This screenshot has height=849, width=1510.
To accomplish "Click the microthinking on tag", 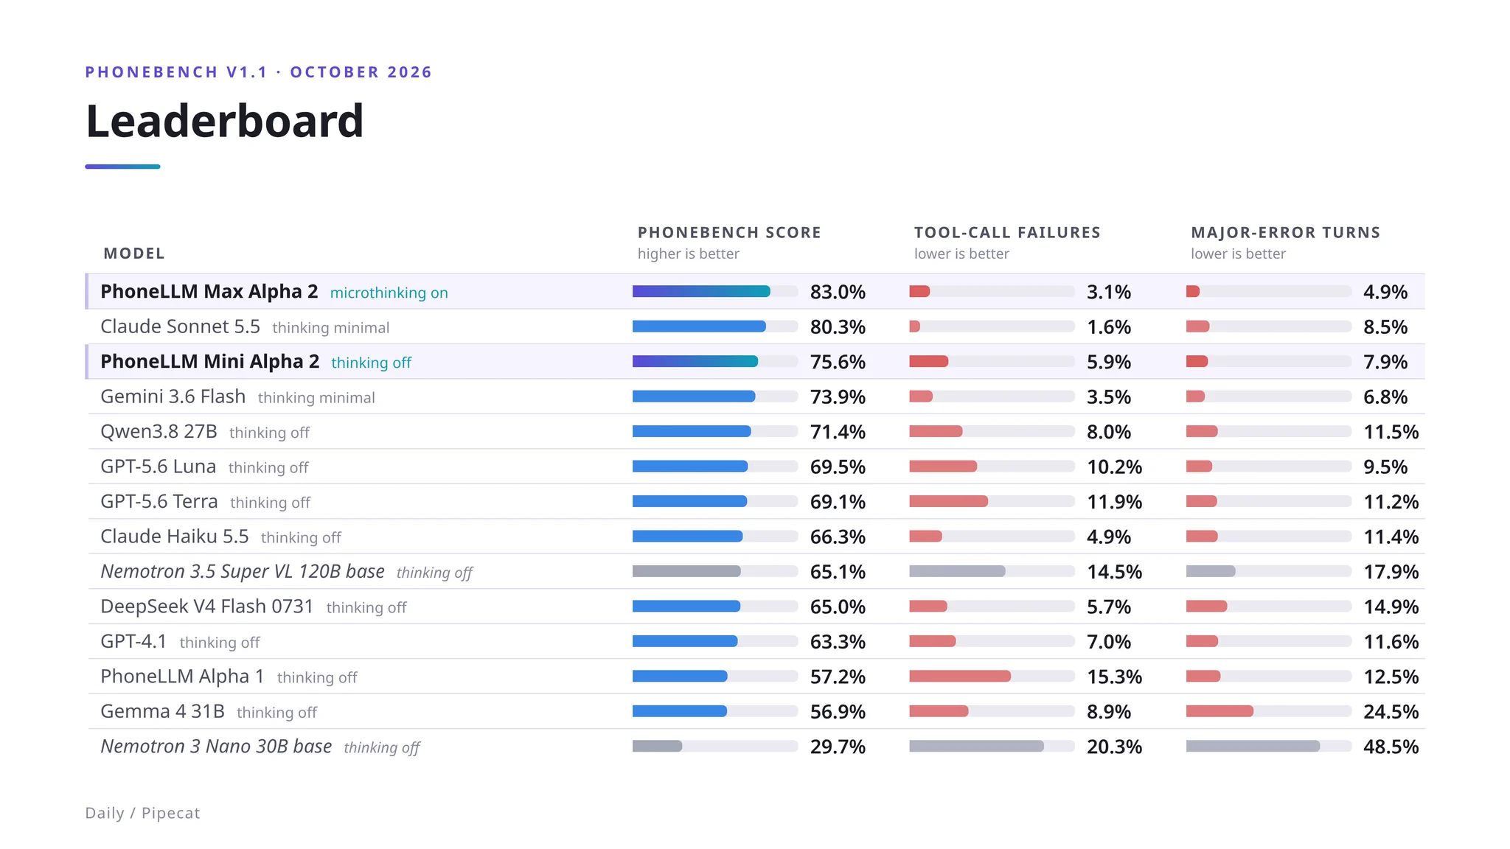I will [389, 293].
